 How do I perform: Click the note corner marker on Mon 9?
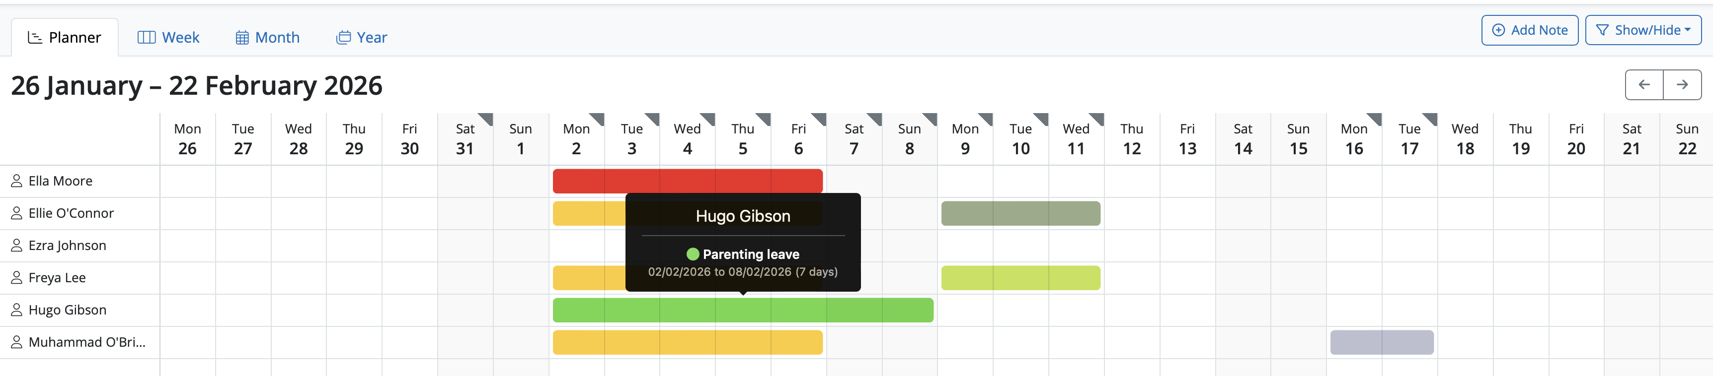click(x=987, y=118)
